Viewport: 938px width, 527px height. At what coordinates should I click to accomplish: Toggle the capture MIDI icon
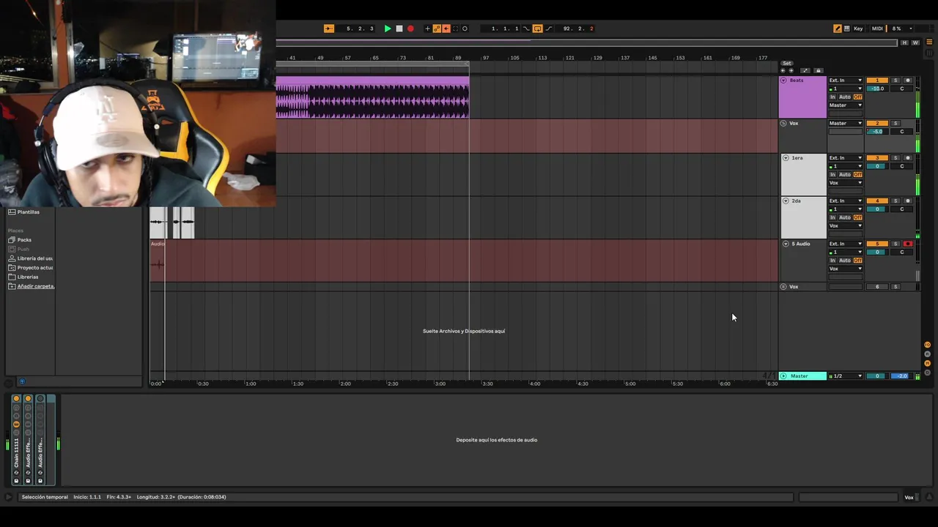pos(455,29)
